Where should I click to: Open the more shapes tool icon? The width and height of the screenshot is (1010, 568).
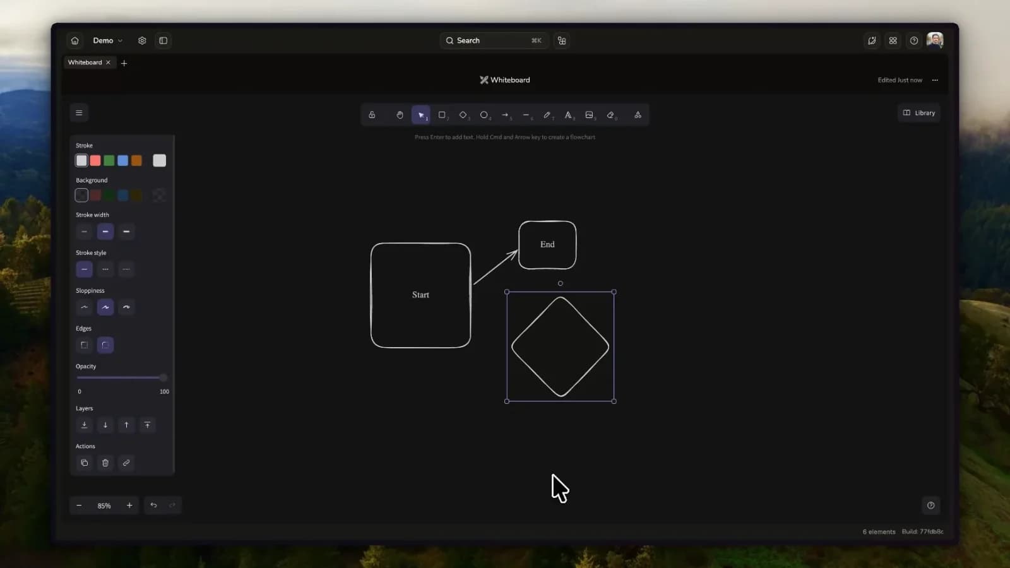[x=638, y=115]
